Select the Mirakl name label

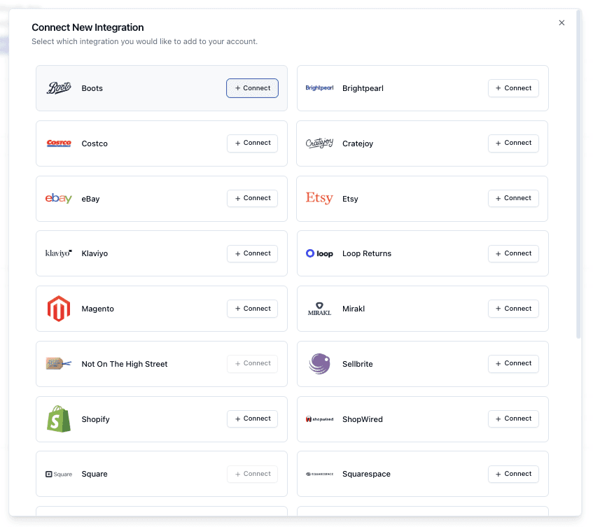click(x=354, y=309)
